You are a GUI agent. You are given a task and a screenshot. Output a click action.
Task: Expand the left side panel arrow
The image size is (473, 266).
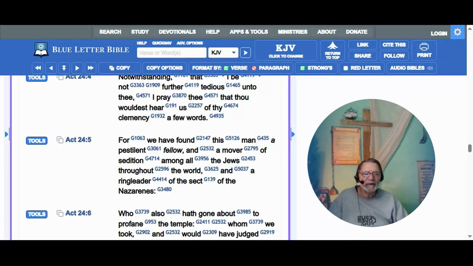(x=6, y=134)
